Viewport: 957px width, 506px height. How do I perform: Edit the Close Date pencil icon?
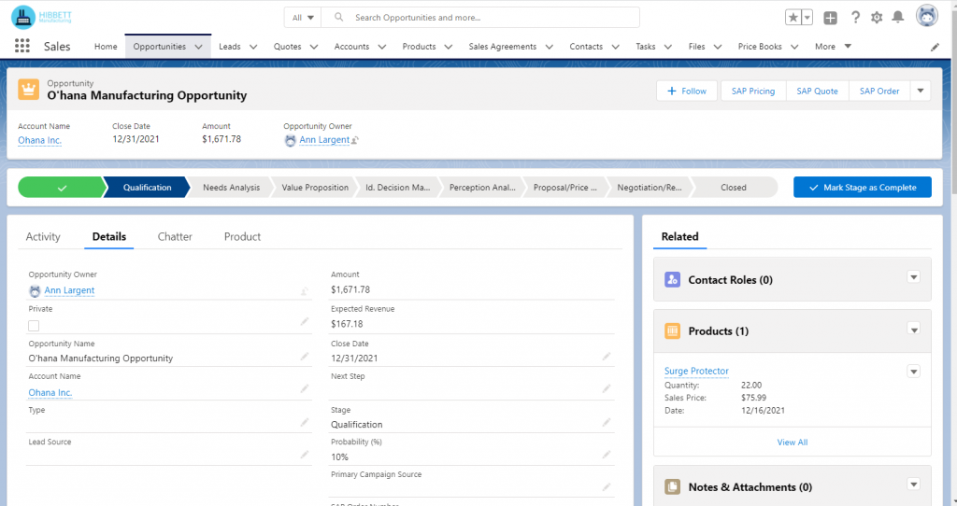pyautogui.click(x=606, y=356)
